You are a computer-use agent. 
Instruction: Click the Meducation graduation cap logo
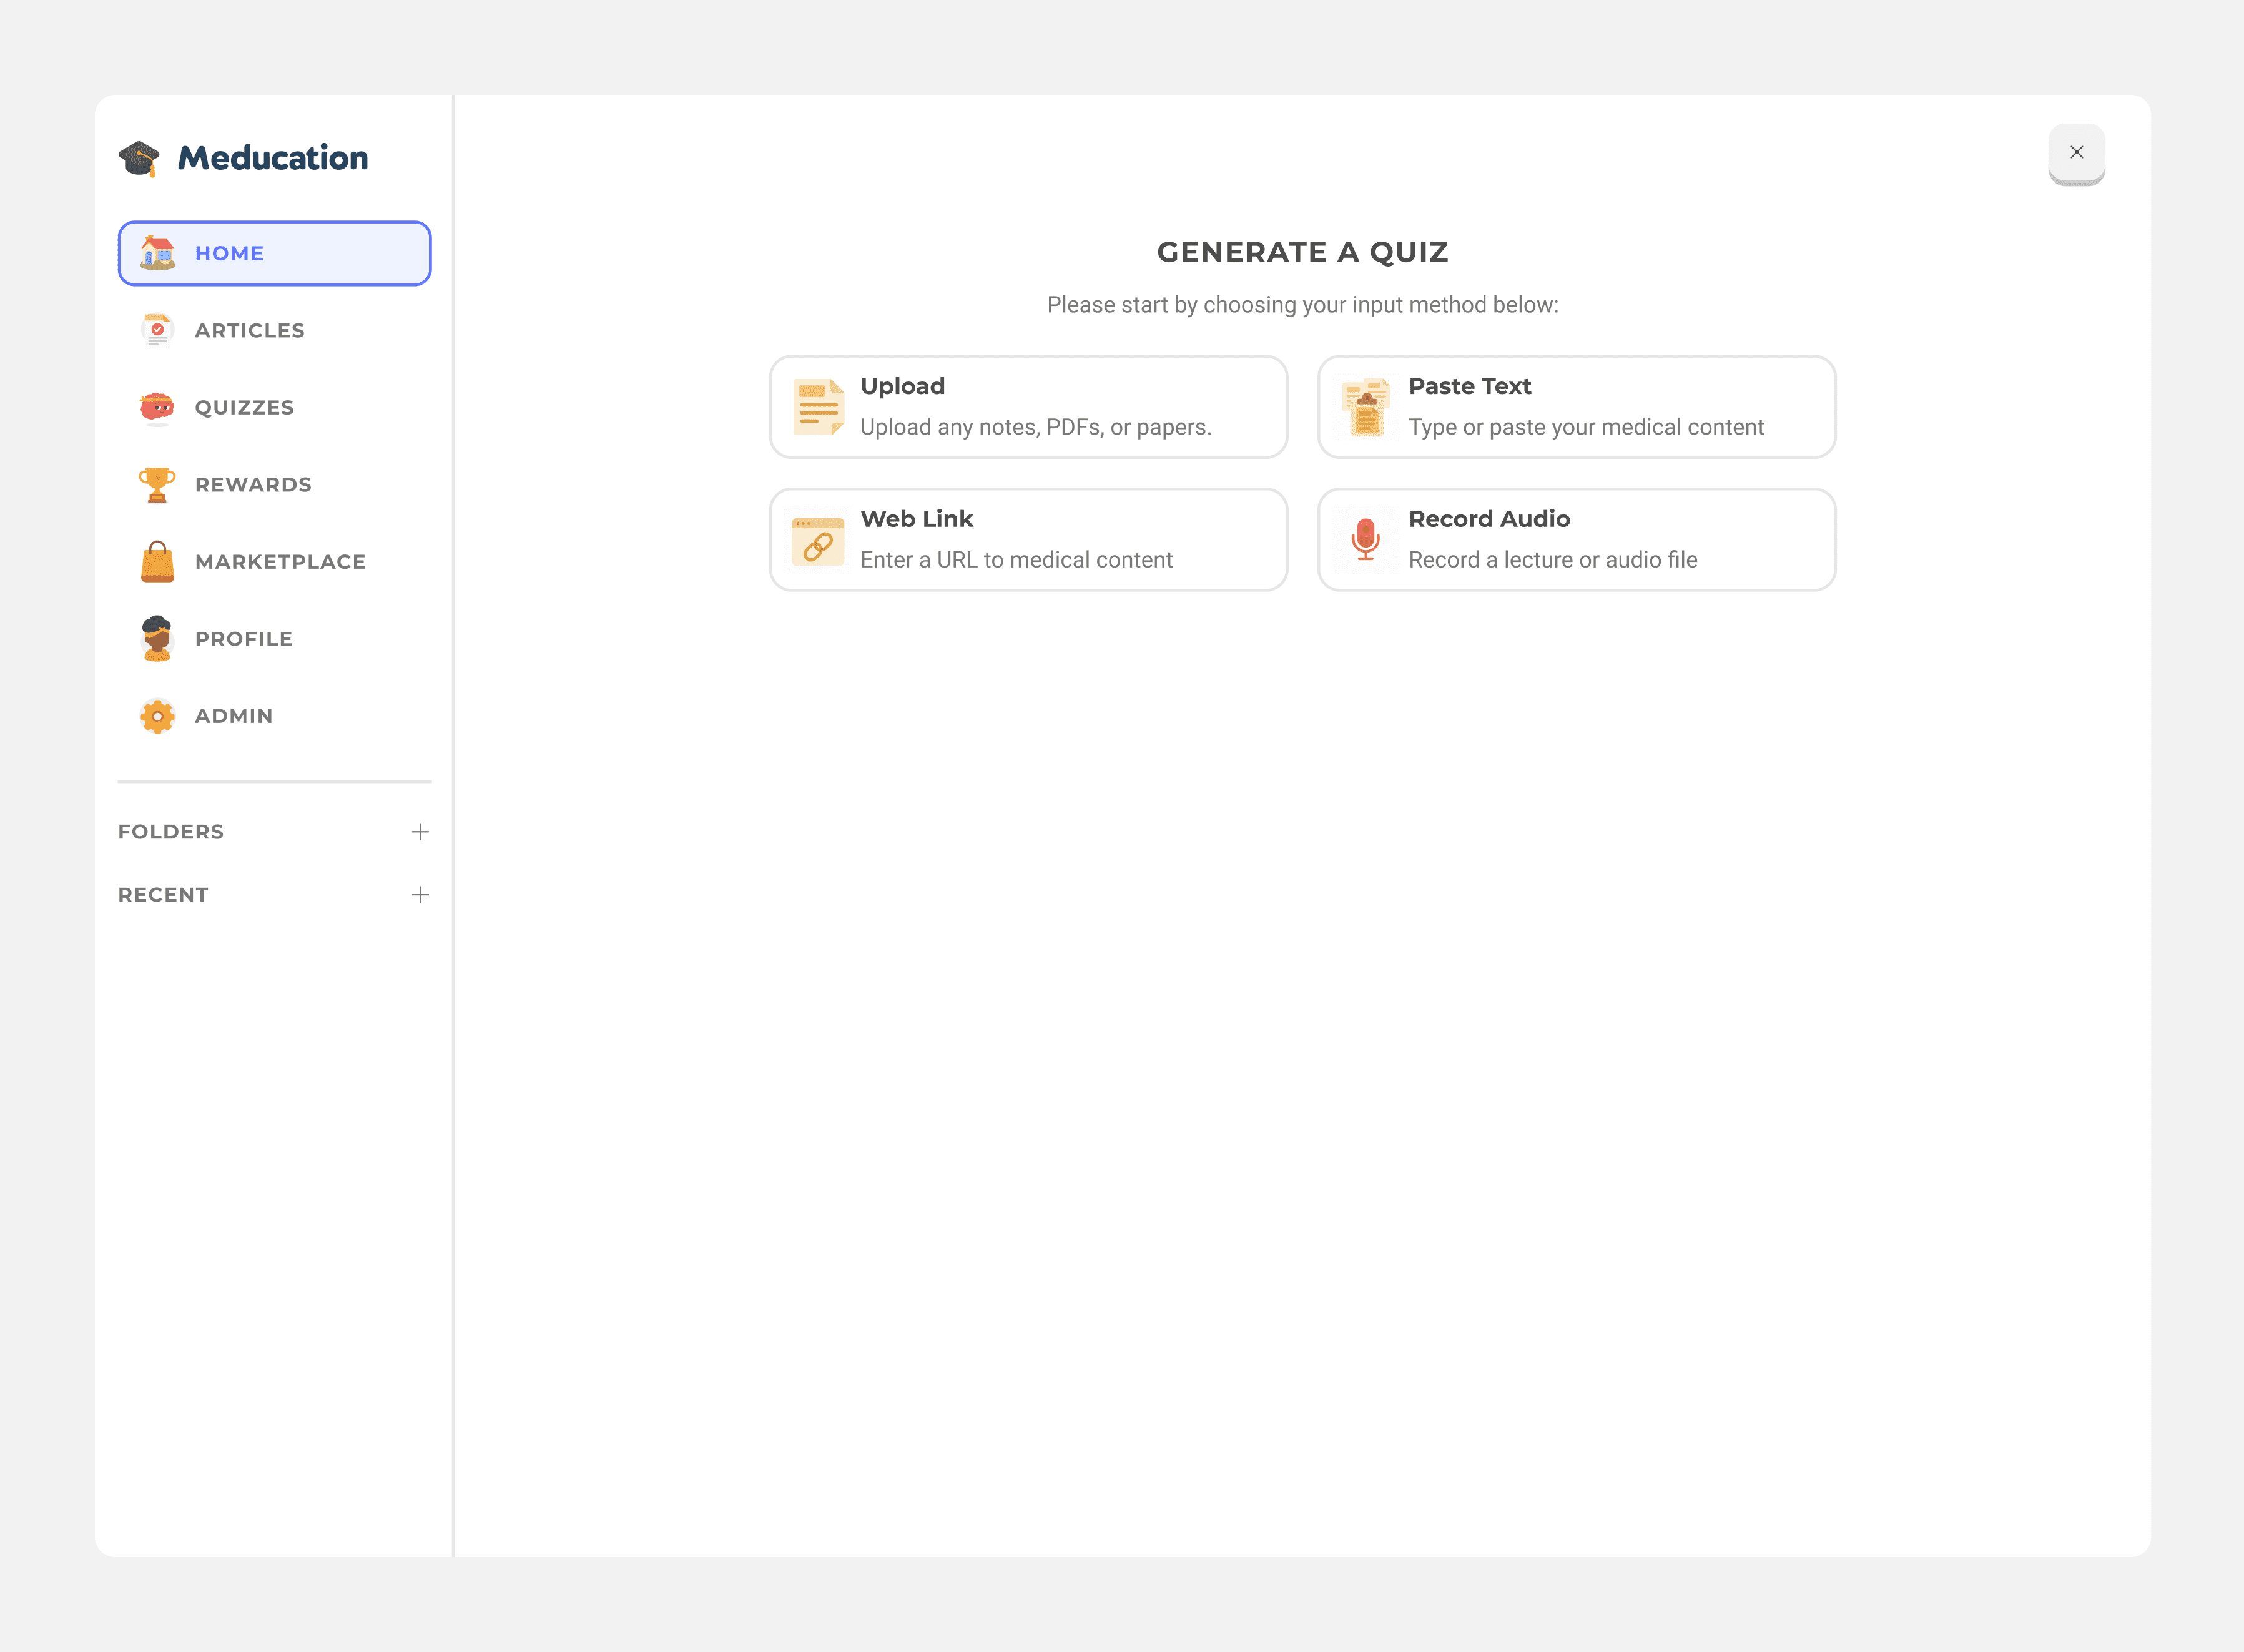pos(139,158)
